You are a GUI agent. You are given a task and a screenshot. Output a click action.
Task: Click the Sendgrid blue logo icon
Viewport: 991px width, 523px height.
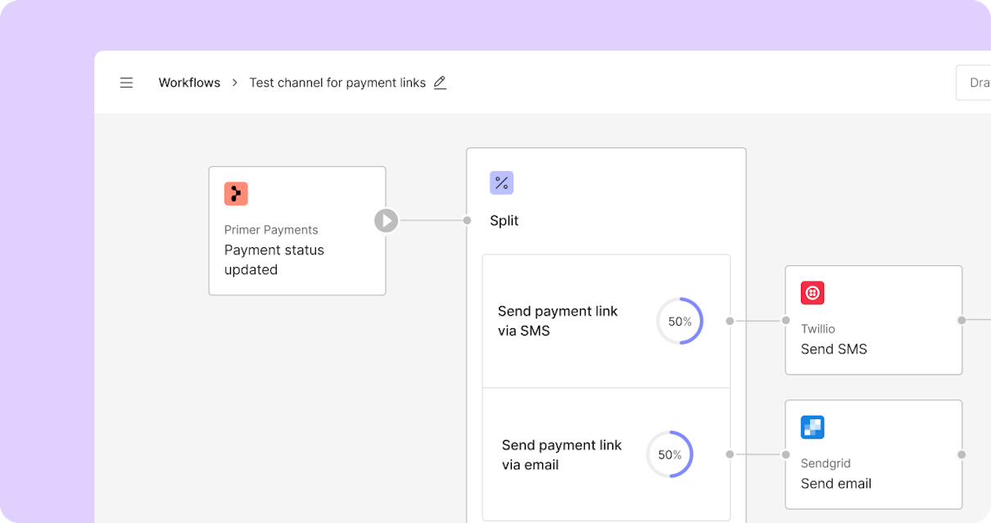(x=812, y=427)
